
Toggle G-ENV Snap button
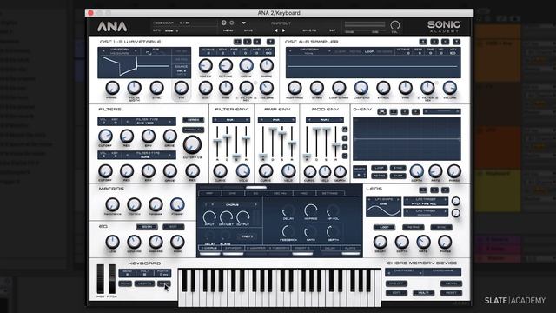point(398,176)
